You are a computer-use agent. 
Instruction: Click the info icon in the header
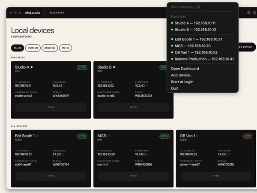point(254,12)
